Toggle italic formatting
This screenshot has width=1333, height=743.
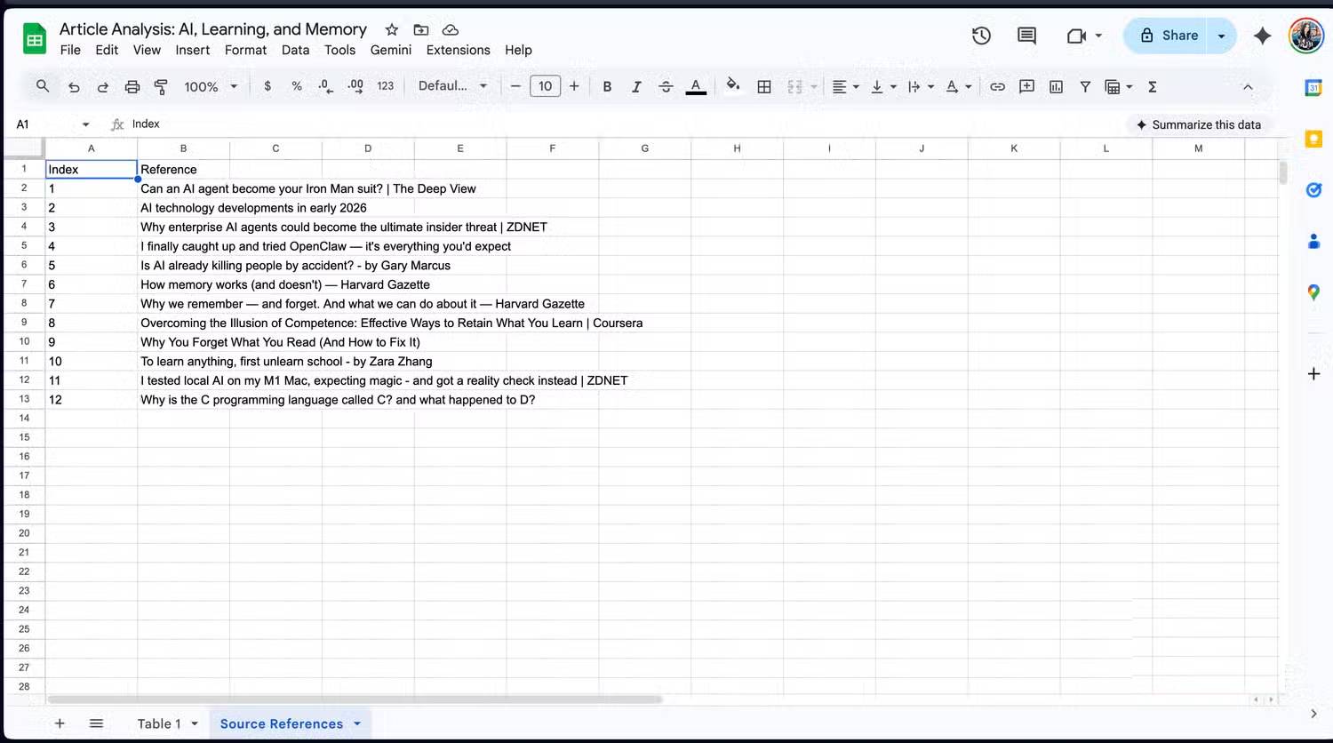(x=636, y=86)
